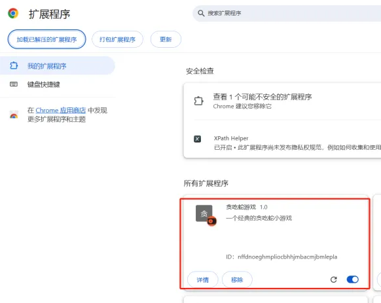The height and width of the screenshot is (303, 381).
Task: Reload the 贪吃蛇游戏 extension
Action: [x=334, y=279]
